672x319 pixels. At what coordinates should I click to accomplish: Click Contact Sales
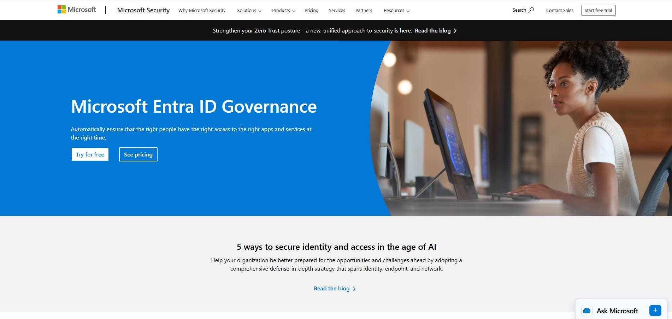click(560, 10)
